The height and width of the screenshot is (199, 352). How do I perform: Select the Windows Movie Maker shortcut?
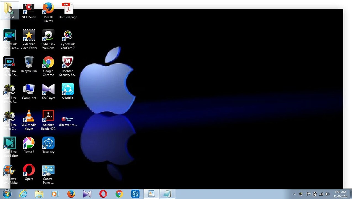9,174
